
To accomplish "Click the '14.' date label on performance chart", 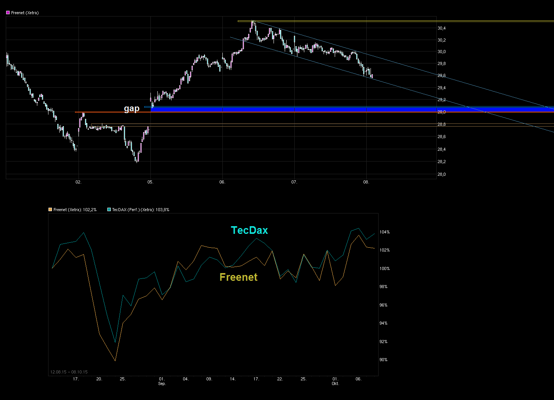I will (x=233, y=379).
